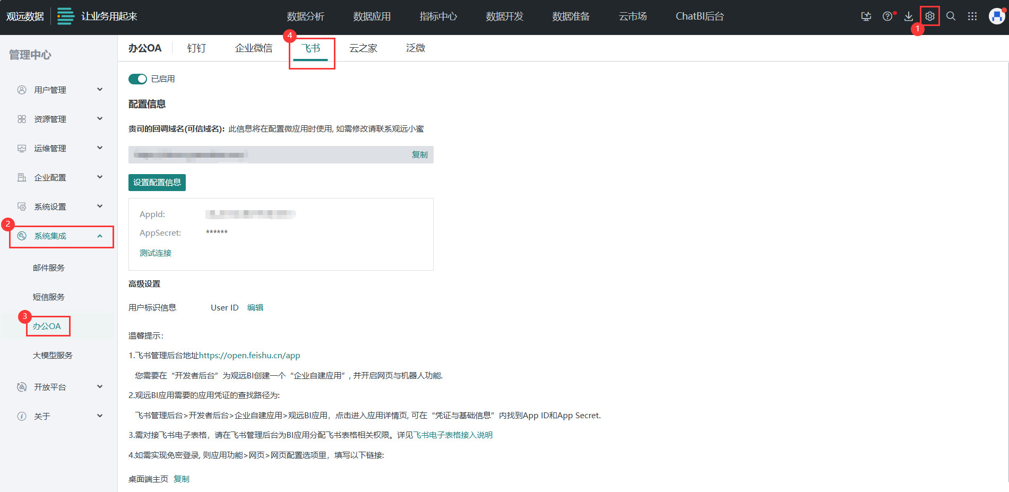Expand the 用户管理 menu
The height and width of the screenshot is (492, 1009).
point(59,90)
